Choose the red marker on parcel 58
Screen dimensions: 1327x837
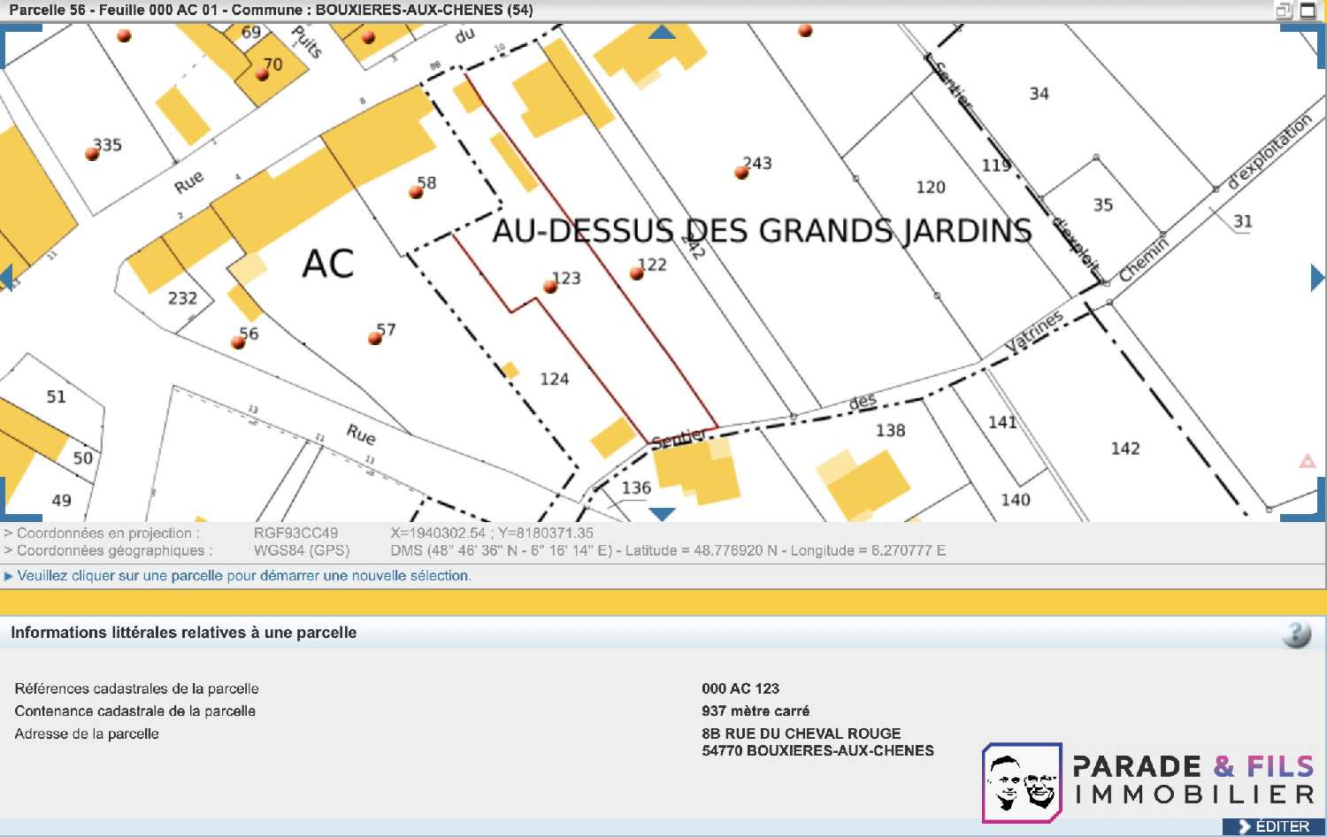(x=415, y=192)
